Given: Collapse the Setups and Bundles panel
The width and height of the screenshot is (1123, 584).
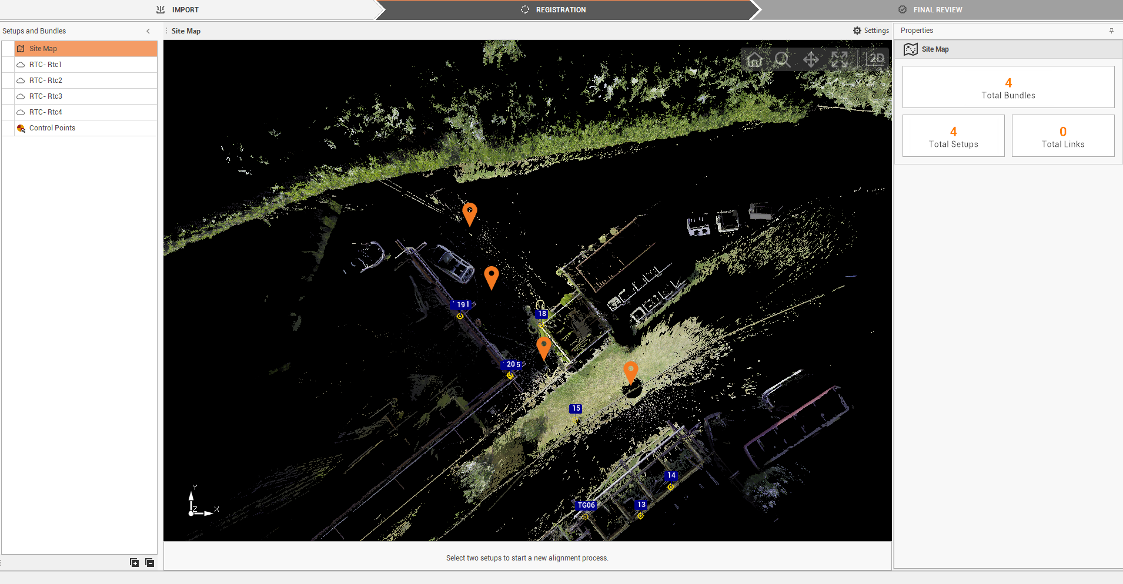Looking at the screenshot, I should tap(148, 31).
